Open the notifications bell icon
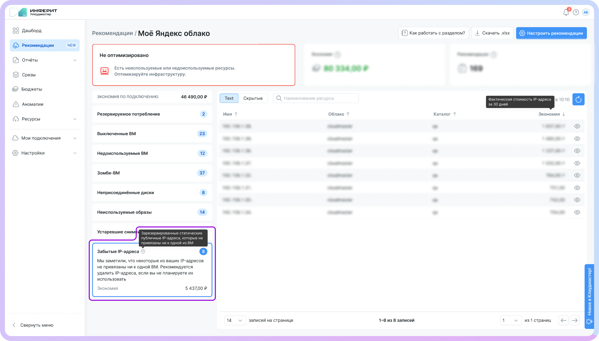 click(x=566, y=12)
